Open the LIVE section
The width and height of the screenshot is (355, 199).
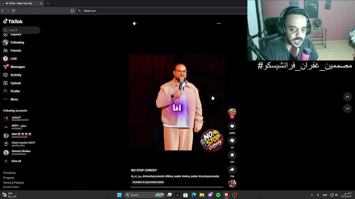14,59
